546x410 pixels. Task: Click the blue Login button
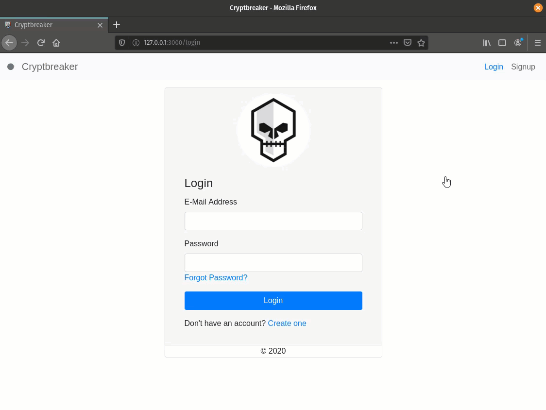pos(273,301)
